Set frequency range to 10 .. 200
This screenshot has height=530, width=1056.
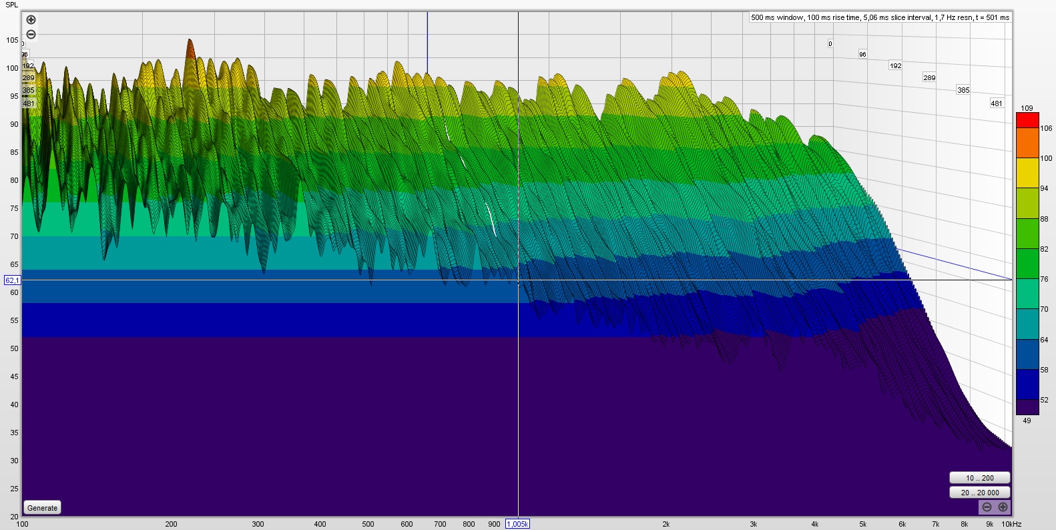click(979, 478)
